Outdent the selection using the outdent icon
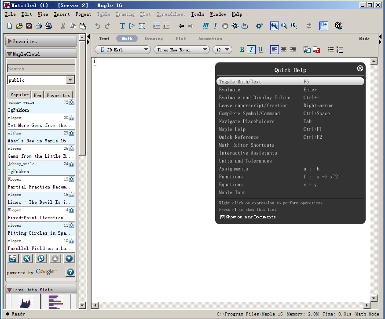Viewport: 385px width, 319px height. 166,26
